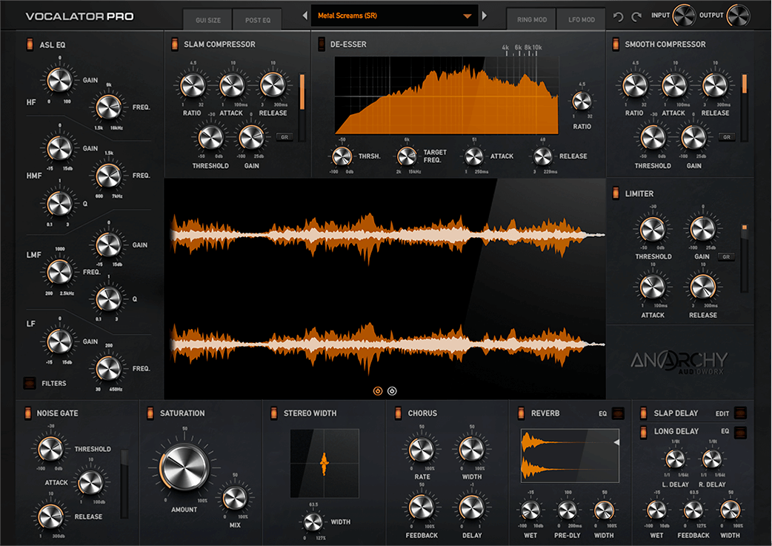Click the Chorus FEEDBACK knob
The image size is (772, 546).
click(422, 507)
